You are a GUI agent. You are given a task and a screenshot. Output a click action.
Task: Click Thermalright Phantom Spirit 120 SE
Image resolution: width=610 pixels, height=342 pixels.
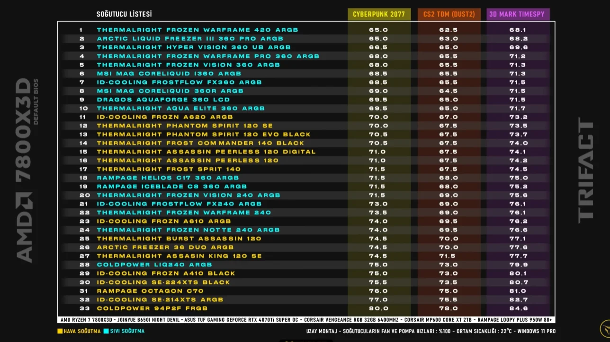[185, 126]
